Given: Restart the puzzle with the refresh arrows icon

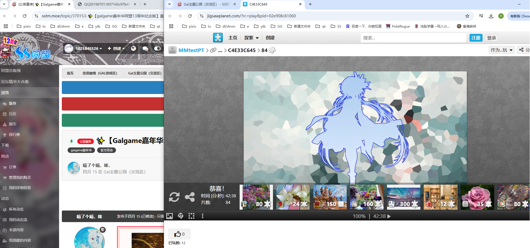Looking at the screenshot, I should pos(174,197).
